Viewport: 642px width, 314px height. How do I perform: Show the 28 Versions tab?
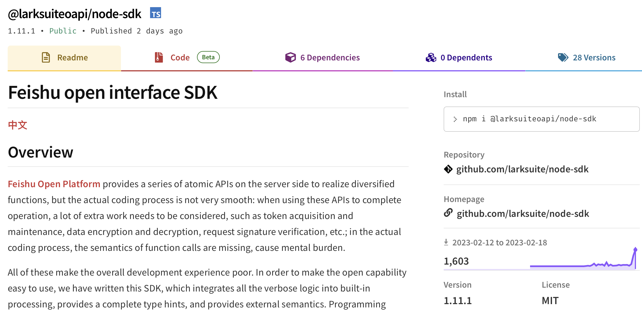click(x=594, y=58)
